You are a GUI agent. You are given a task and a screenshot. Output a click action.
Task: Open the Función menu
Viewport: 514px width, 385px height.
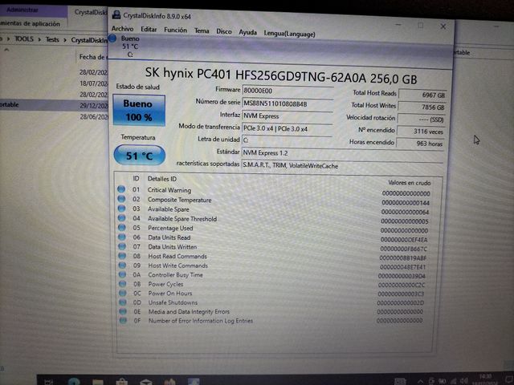175,30
